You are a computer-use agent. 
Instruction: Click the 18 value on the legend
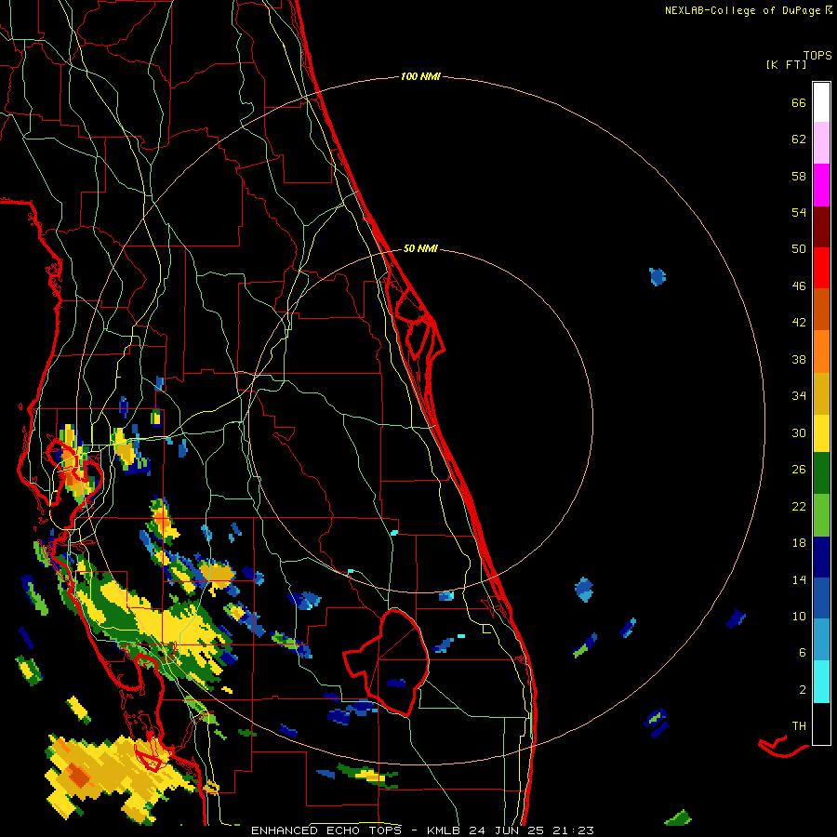[799, 543]
